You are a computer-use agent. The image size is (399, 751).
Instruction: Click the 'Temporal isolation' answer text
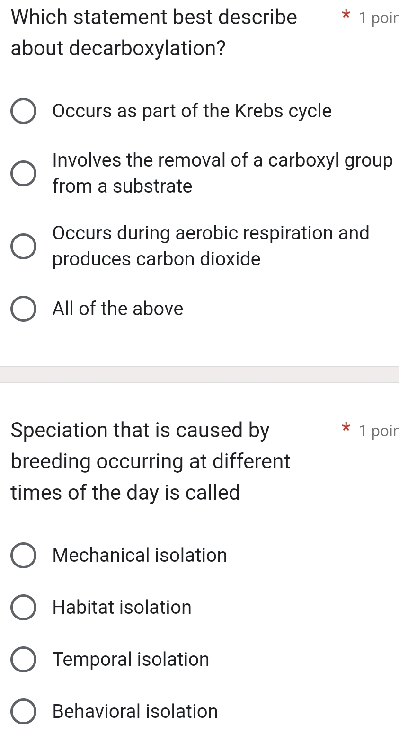point(130,659)
